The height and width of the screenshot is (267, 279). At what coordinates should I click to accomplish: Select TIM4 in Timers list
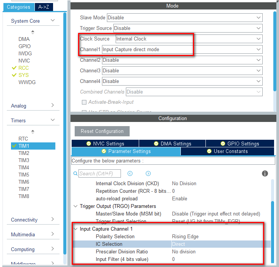pyautogui.click(x=24, y=167)
